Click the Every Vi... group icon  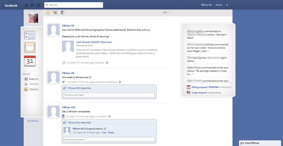tap(26, 79)
